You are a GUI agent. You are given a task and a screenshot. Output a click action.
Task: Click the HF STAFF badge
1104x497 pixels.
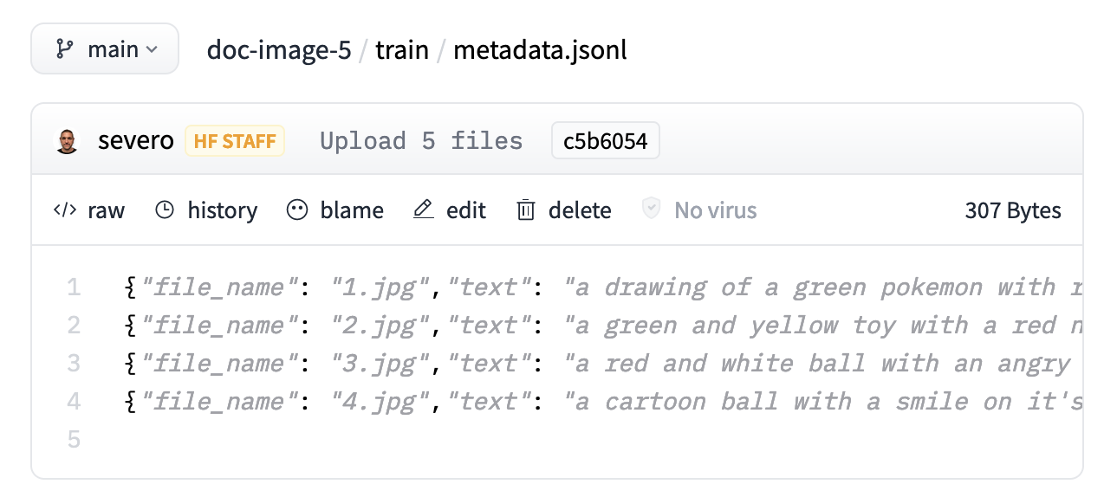point(235,141)
